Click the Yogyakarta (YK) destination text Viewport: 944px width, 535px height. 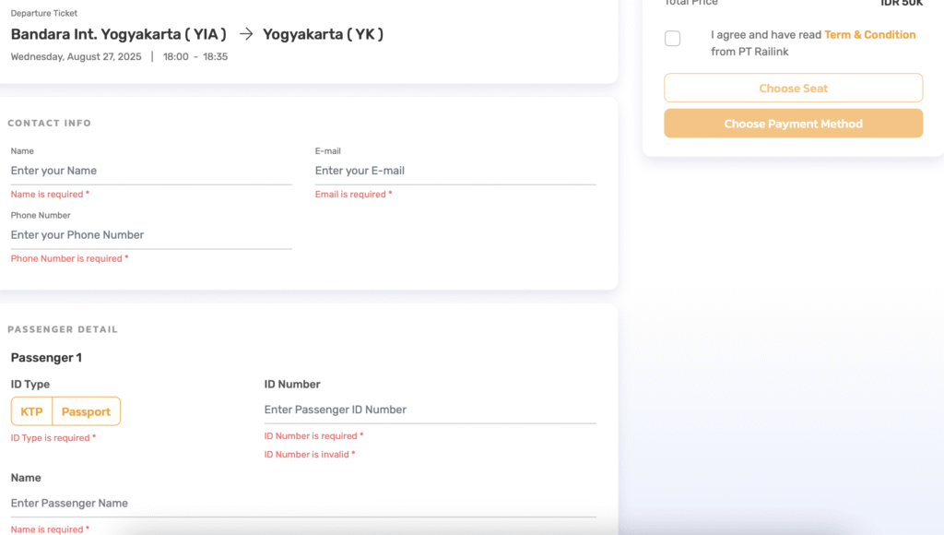pyautogui.click(x=323, y=34)
